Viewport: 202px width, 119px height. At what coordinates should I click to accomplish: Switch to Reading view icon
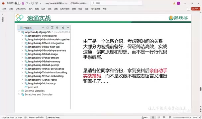[164, 117]
